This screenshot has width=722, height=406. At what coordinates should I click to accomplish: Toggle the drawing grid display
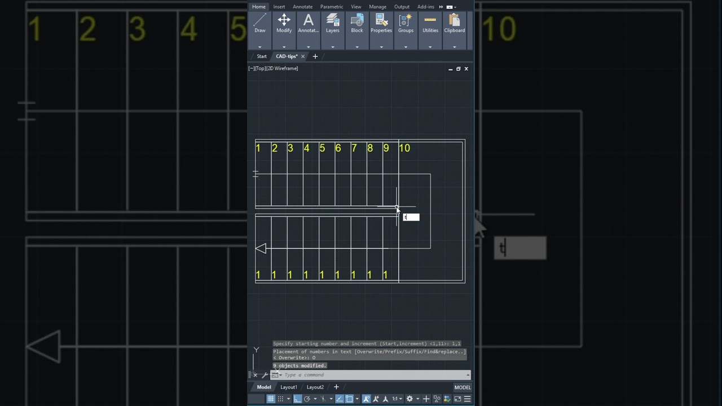click(271, 399)
